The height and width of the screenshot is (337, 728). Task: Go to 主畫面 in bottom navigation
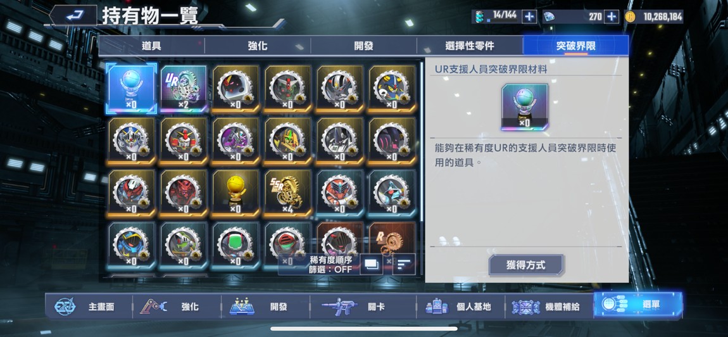[x=88, y=307]
